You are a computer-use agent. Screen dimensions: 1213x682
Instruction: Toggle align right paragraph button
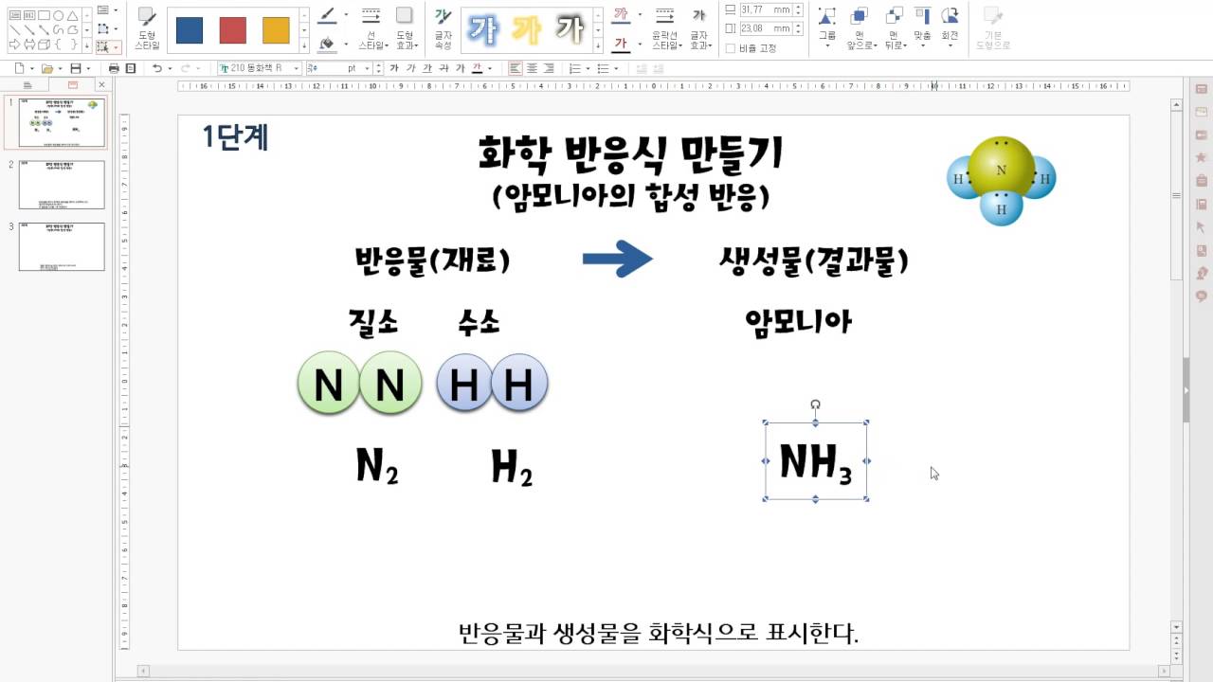[x=548, y=68]
